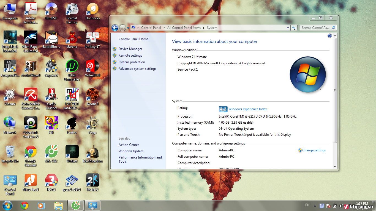The image size is (376, 211).
Task: Click the refresh button beside address bar
Action: pos(294,28)
